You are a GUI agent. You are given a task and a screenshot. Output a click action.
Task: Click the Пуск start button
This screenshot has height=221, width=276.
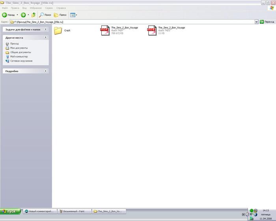click(x=10, y=211)
